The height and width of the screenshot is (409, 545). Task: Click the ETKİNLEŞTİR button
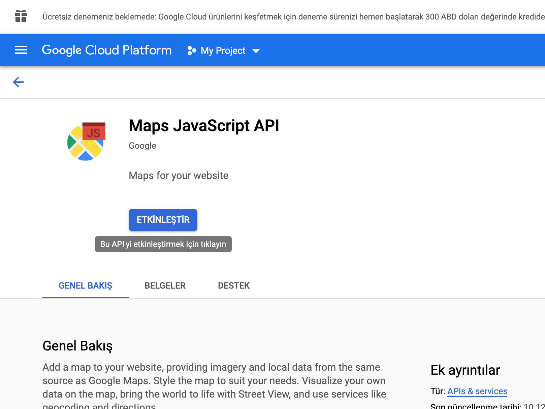point(163,220)
